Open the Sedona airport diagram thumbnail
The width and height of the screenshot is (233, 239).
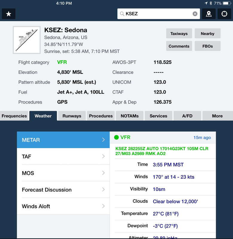(27, 40)
